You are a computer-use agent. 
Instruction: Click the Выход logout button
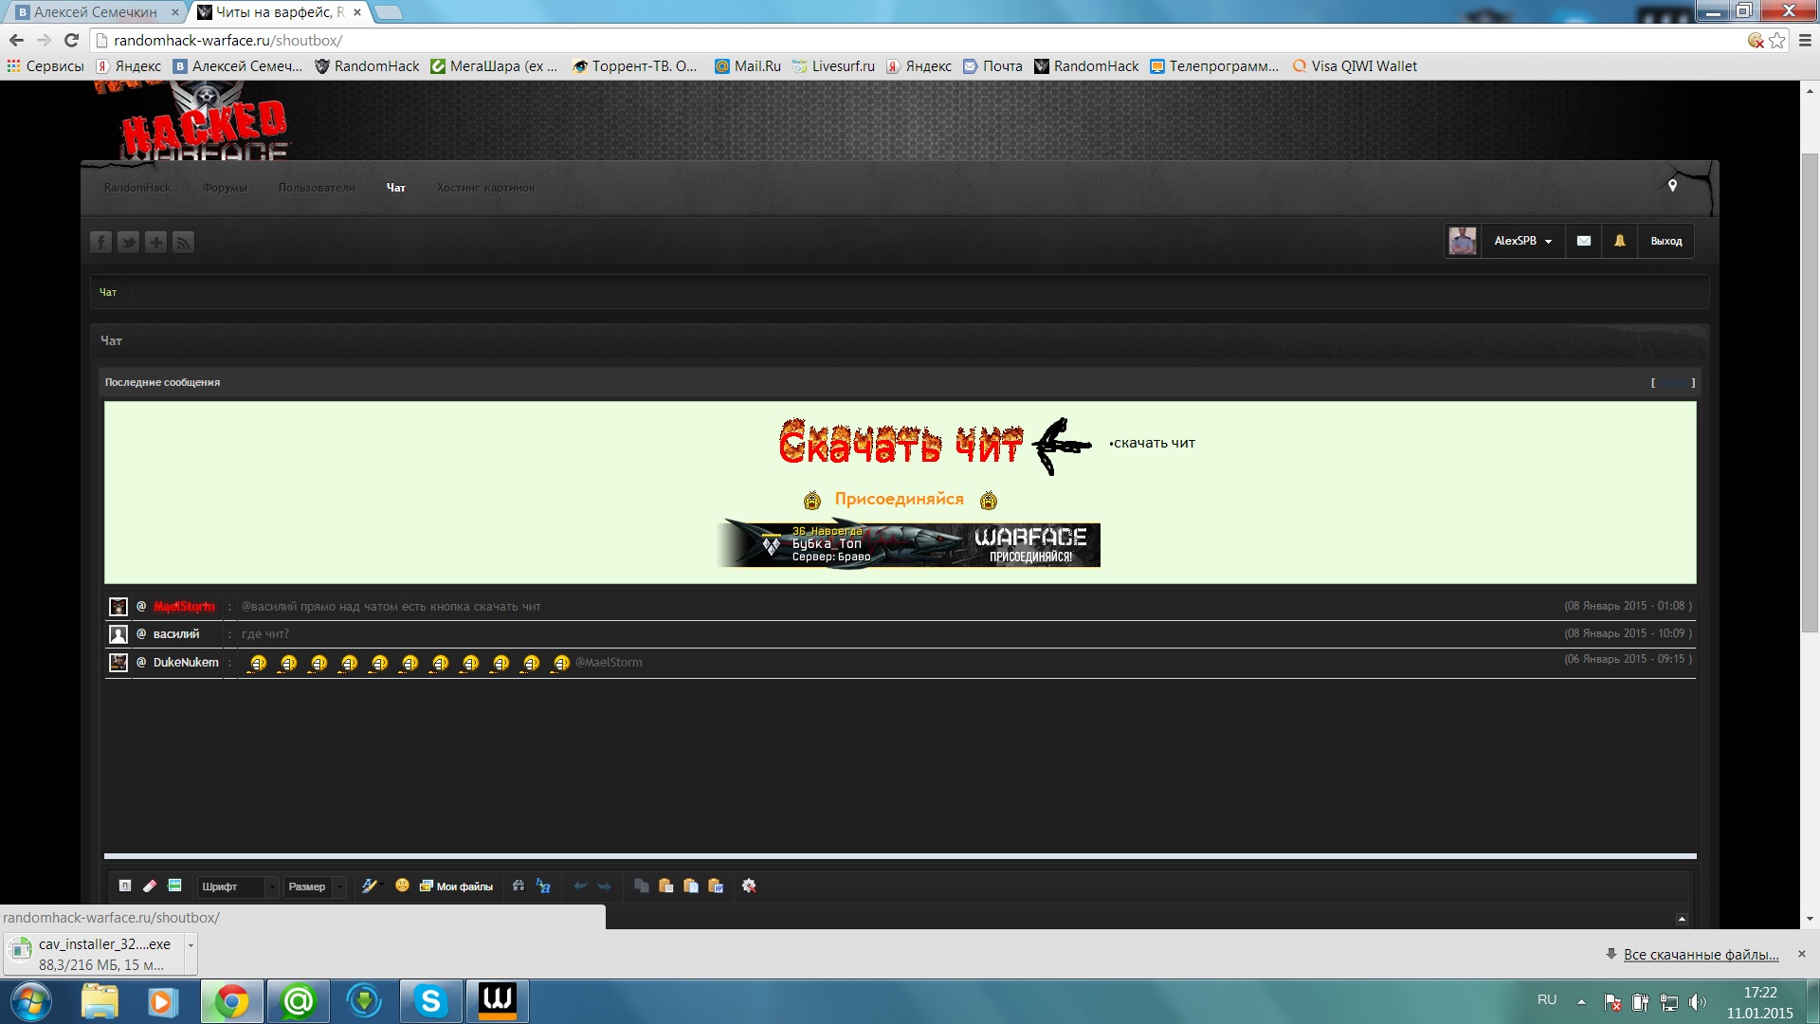1665,241
